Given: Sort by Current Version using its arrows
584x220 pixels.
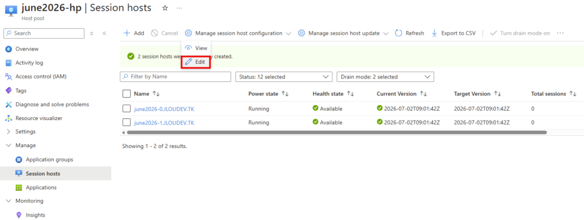Looking at the screenshot, I should pos(423,94).
